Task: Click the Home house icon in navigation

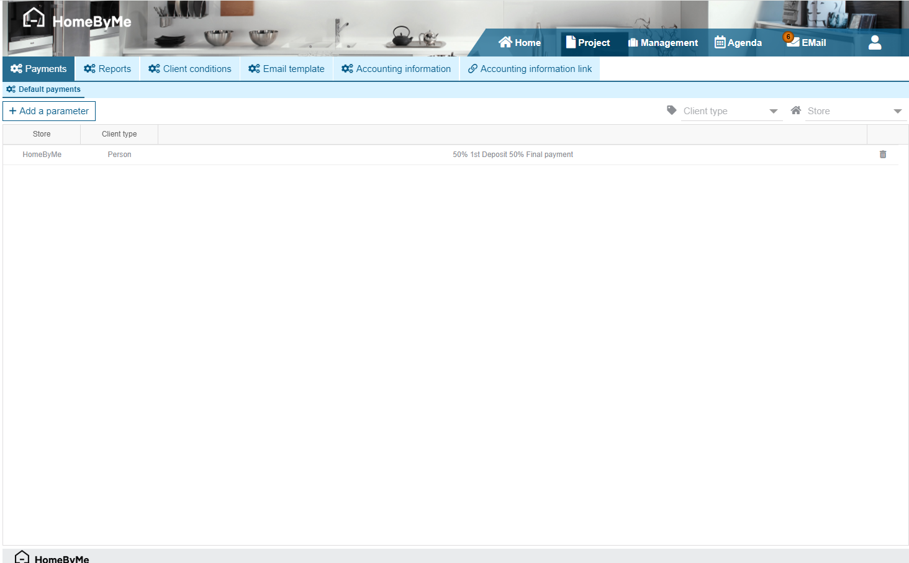Action: point(505,42)
